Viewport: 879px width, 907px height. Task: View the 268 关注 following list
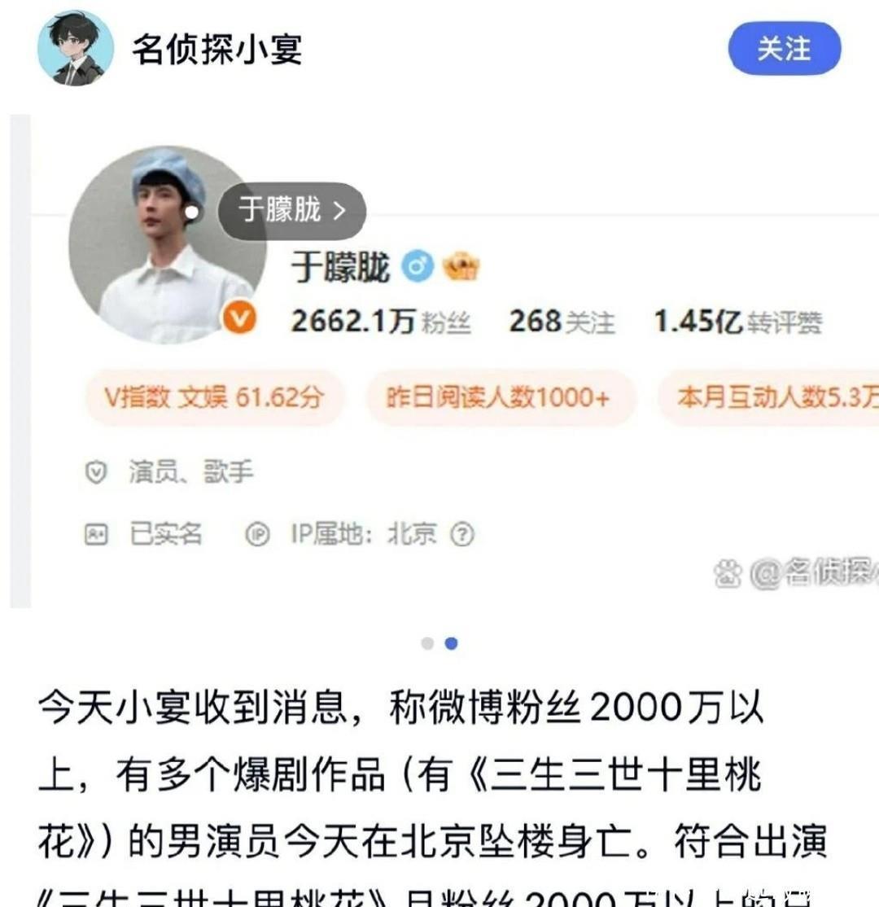pos(562,321)
